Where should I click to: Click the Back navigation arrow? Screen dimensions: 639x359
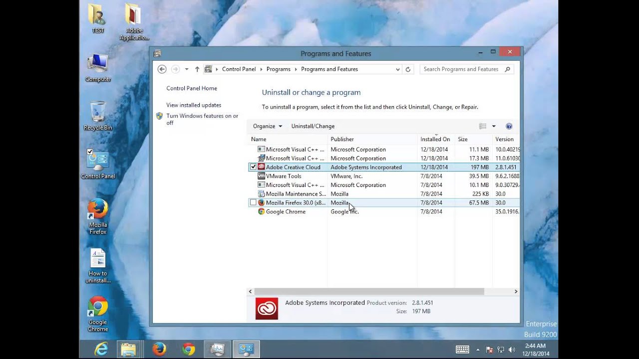coord(161,69)
